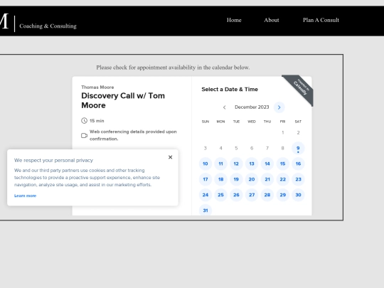
Task: Select December 28 date
Action: click(x=267, y=195)
